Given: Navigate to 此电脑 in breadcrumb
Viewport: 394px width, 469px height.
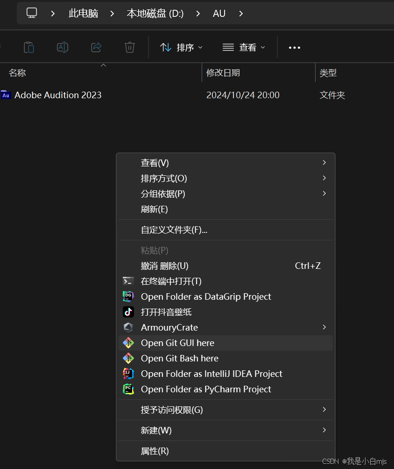Looking at the screenshot, I should click(84, 14).
